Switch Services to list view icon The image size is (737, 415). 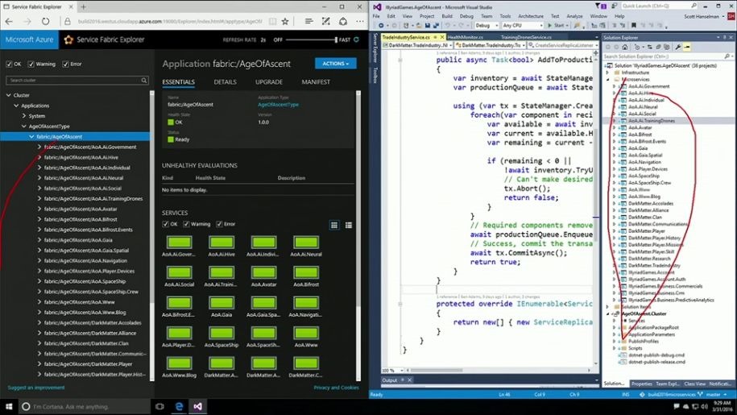pyautogui.click(x=350, y=225)
